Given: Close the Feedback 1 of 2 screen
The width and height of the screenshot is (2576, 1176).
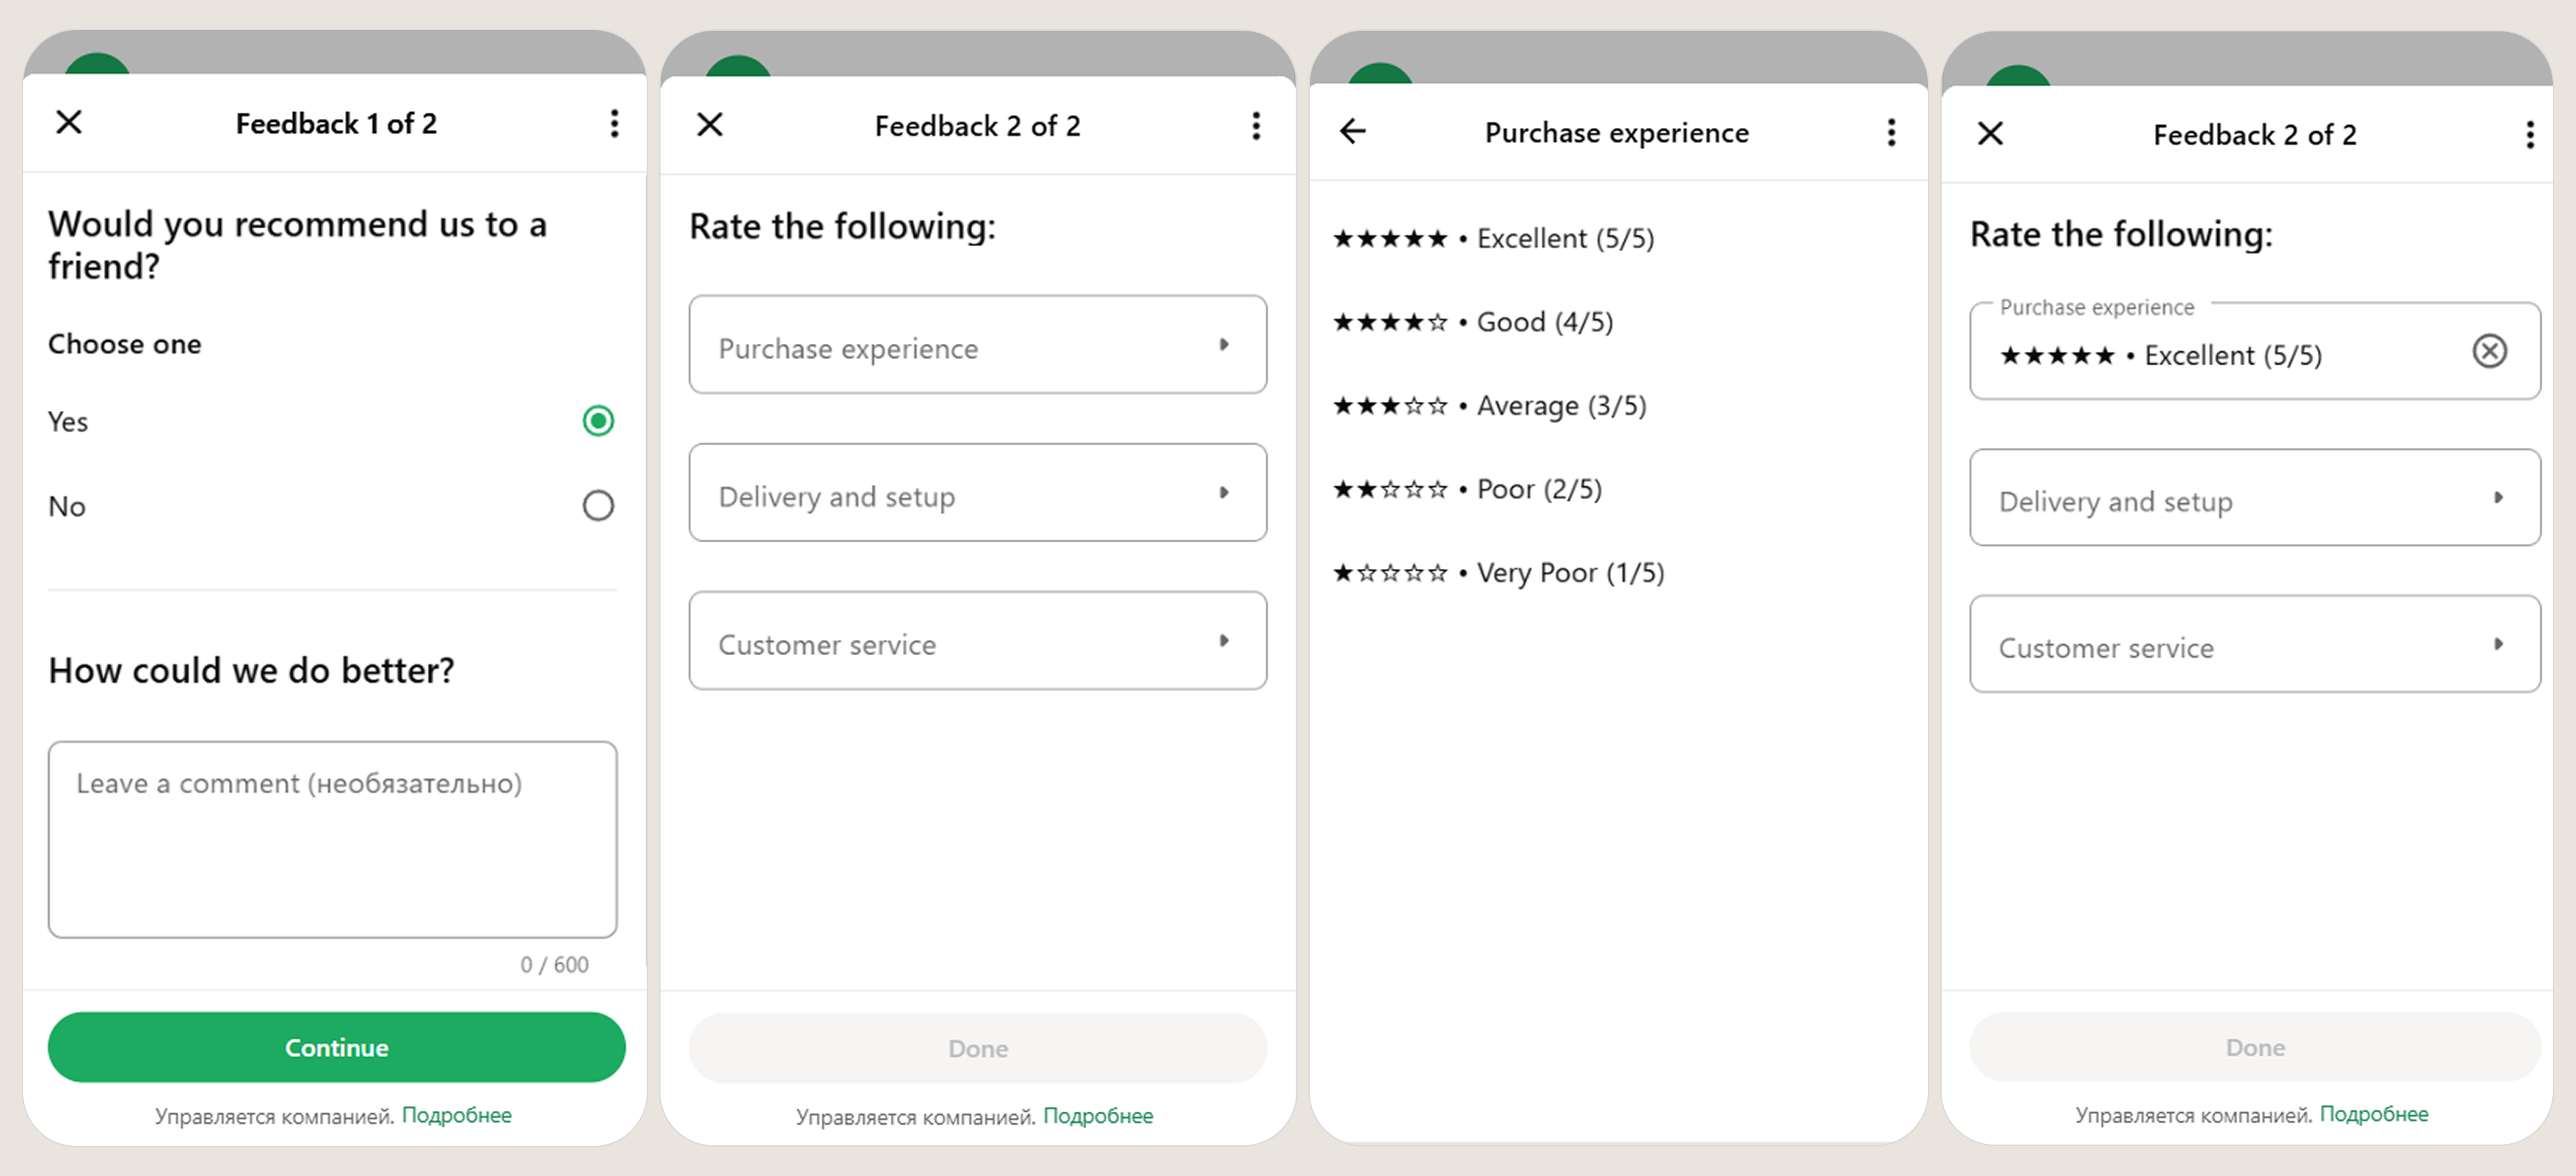Looking at the screenshot, I should point(69,123).
